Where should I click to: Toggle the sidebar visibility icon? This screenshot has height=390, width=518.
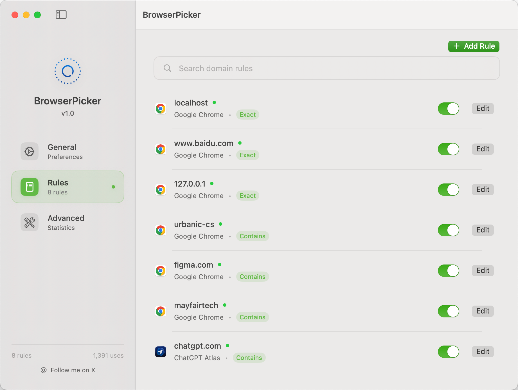(61, 15)
